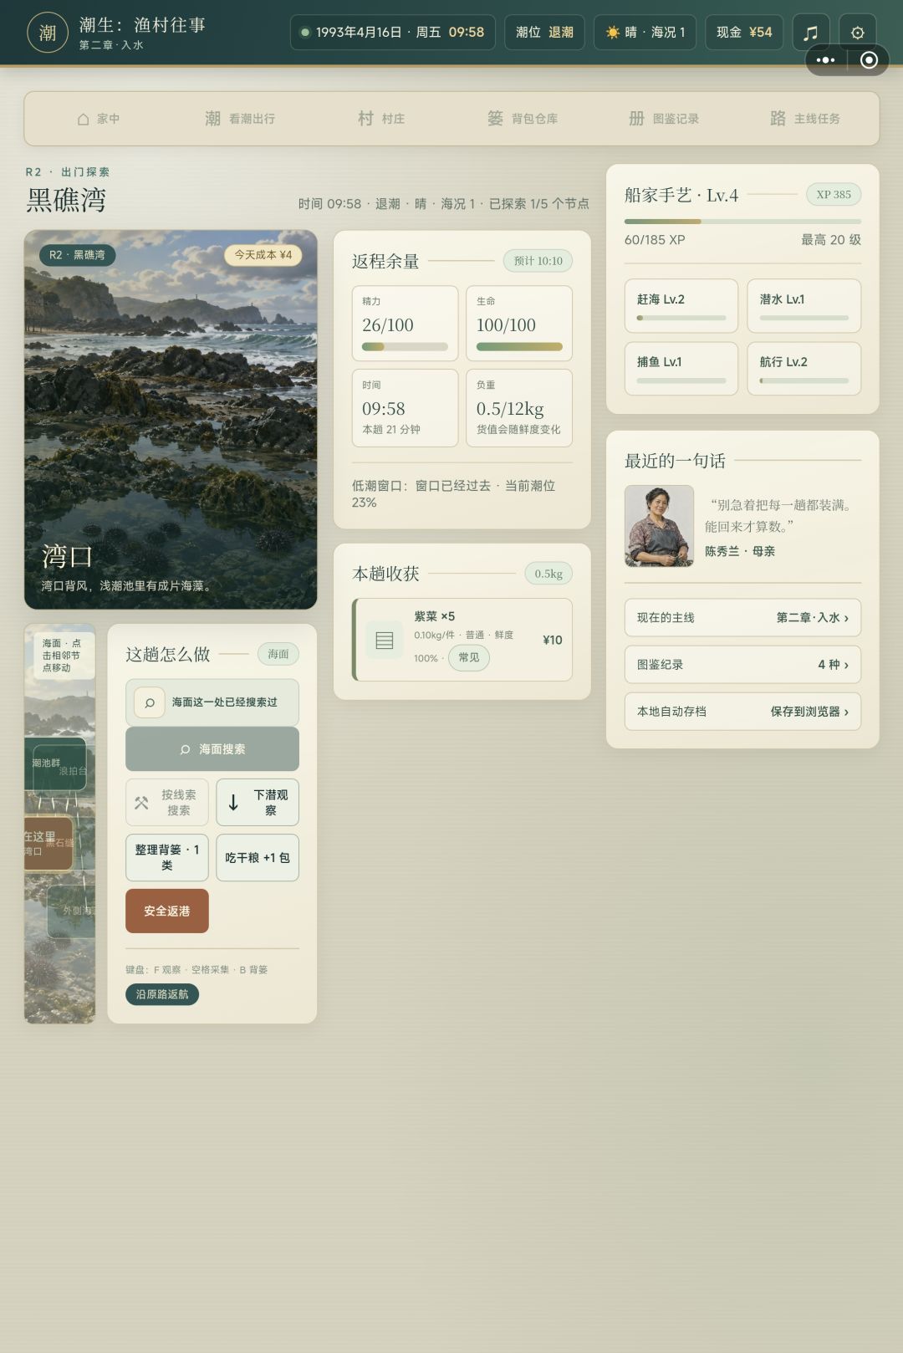Open the mini-program three-dot menu
The width and height of the screenshot is (903, 1353).
point(825,60)
